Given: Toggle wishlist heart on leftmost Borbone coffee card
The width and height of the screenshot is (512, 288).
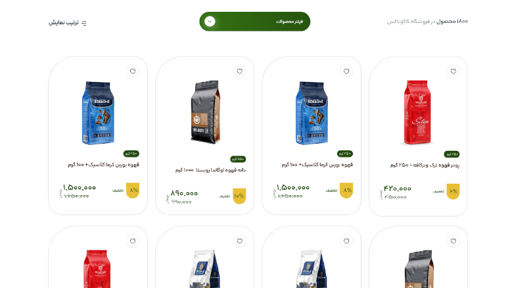Looking at the screenshot, I should pos(133,72).
